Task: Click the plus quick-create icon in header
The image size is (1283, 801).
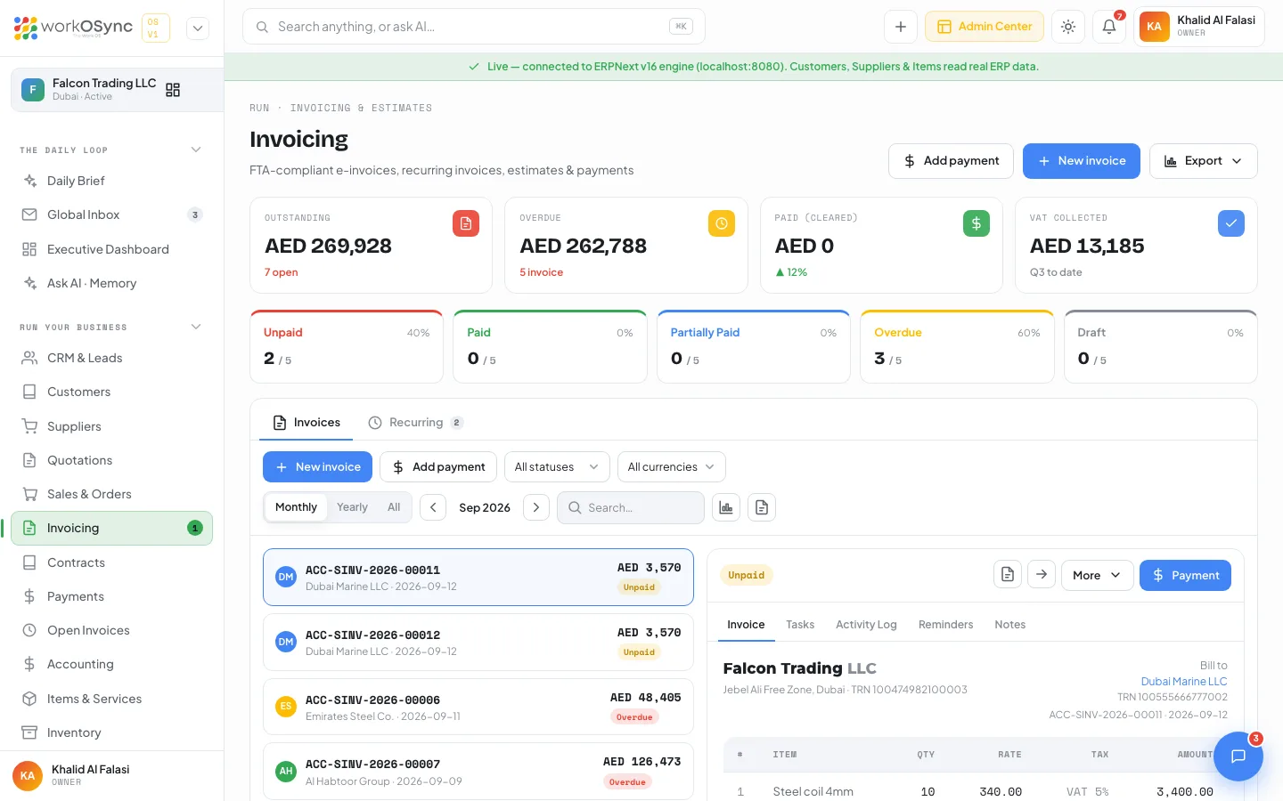Action: click(x=901, y=27)
